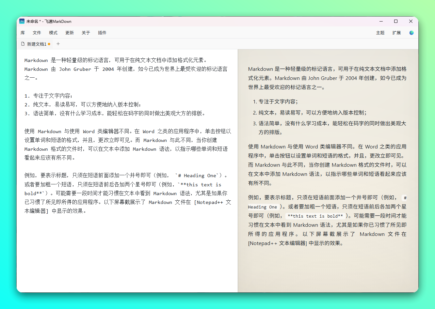Expand the 模式 menu
The width and height of the screenshot is (435, 309).
click(53, 33)
